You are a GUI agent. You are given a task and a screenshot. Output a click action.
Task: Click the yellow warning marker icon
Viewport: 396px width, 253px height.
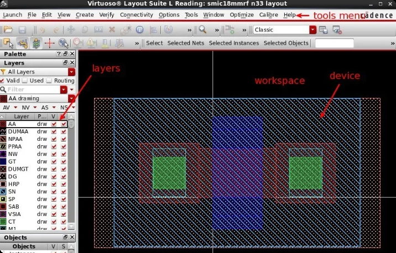[x=91, y=43]
